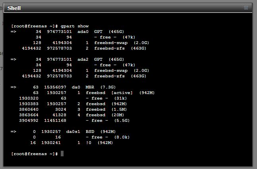This screenshot has height=169, width=257.
Task: Click the '!0' partition type text
Action: coord(89,143)
